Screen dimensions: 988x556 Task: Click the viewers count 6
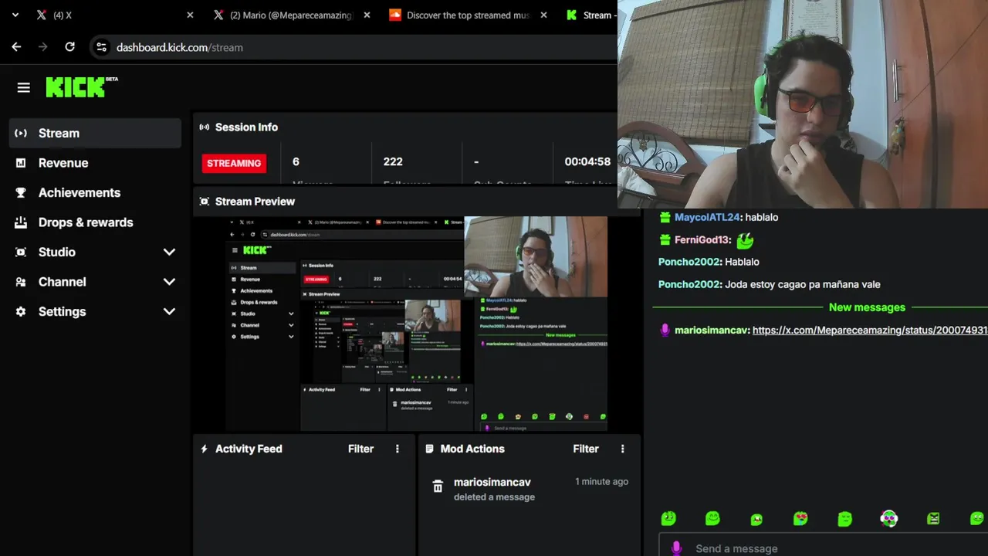[296, 161]
